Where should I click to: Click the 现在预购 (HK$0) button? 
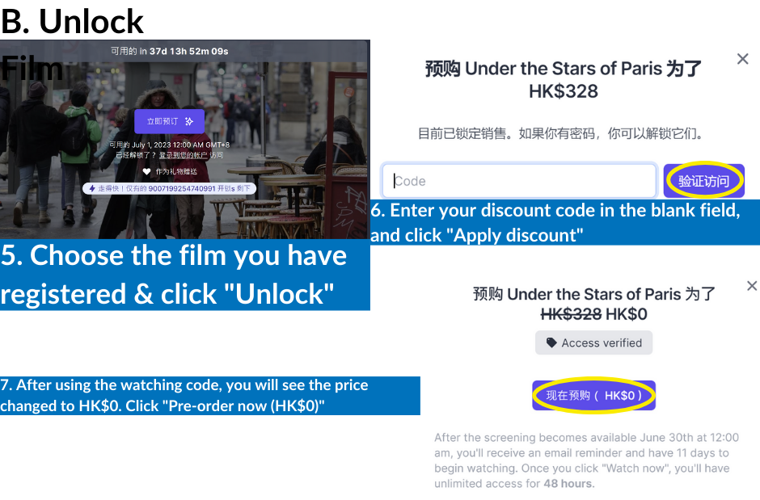click(593, 396)
